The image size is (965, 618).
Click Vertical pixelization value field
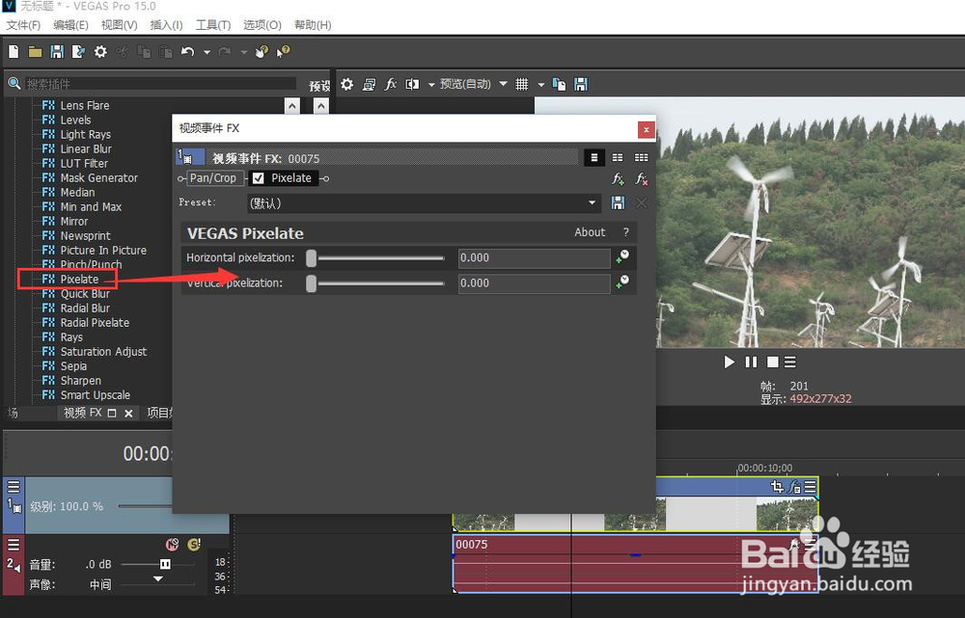[x=535, y=282]
